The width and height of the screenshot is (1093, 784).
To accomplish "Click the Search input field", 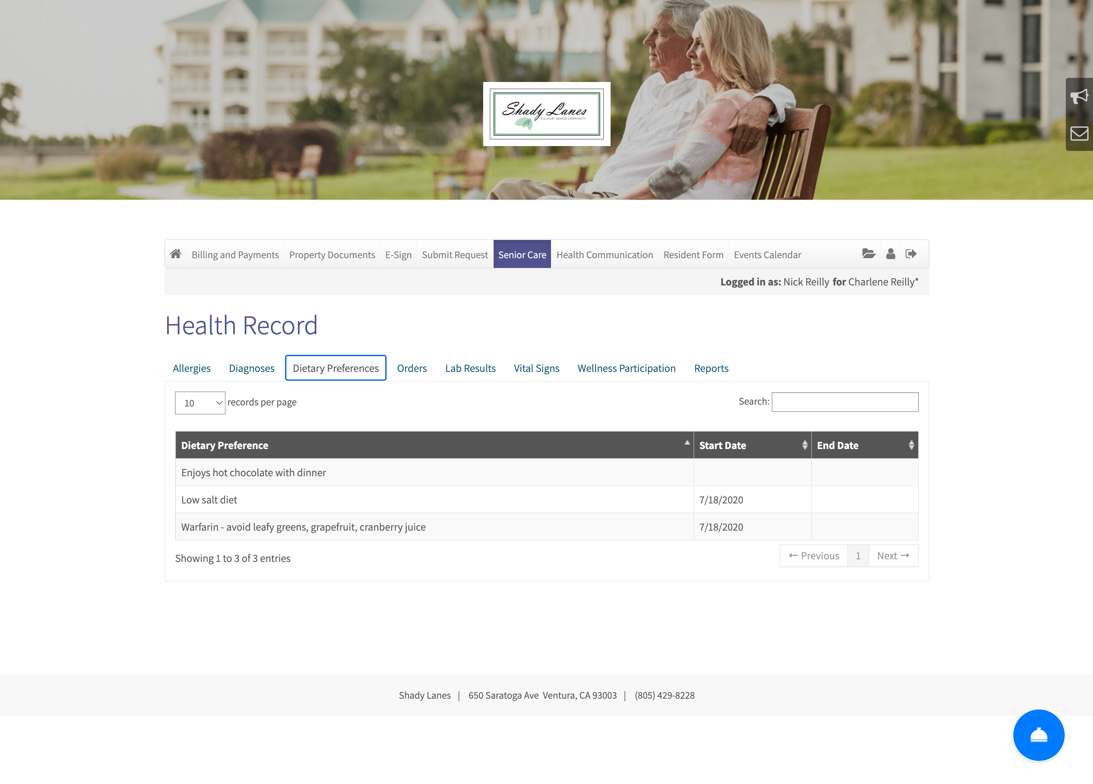I will pyautogui.click(x=845, y=402).
